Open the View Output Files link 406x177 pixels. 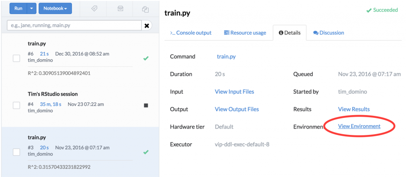coord(237,109)
